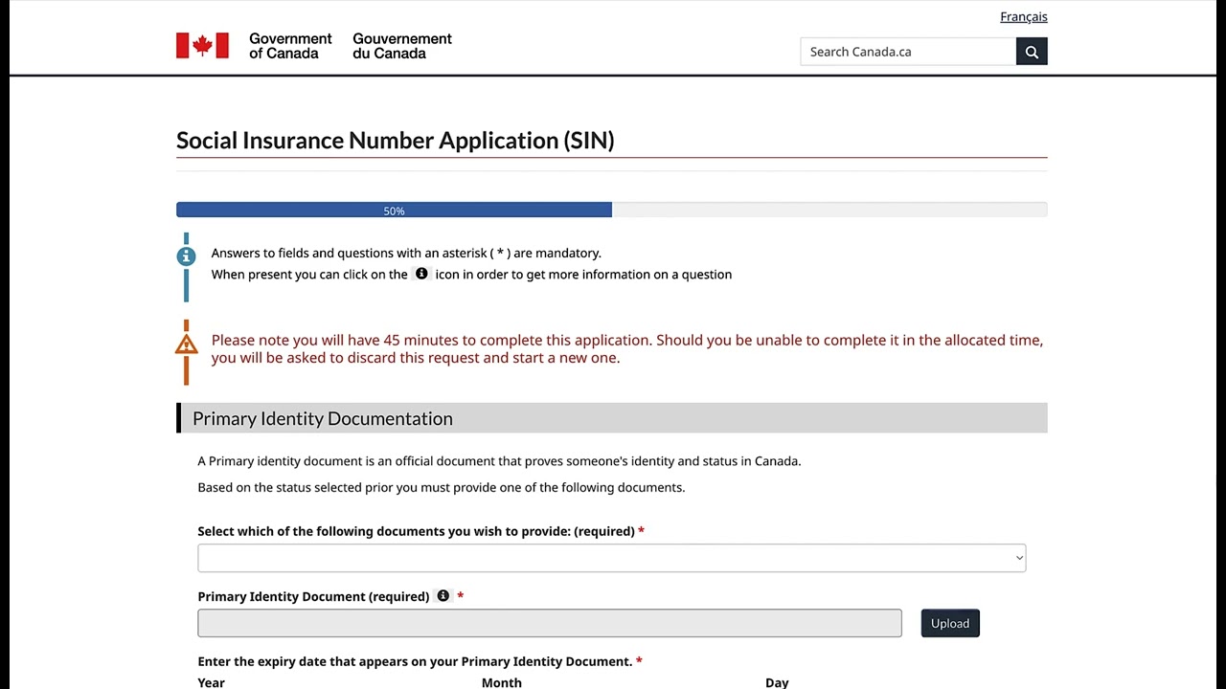
Task: Focus the Search Canada.ca field
Action: coord(908,52)
